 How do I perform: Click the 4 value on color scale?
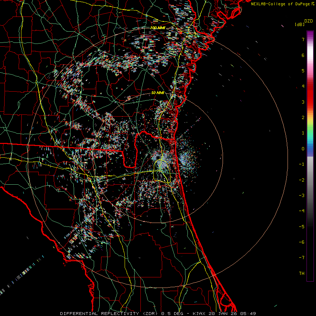(303, 86)
